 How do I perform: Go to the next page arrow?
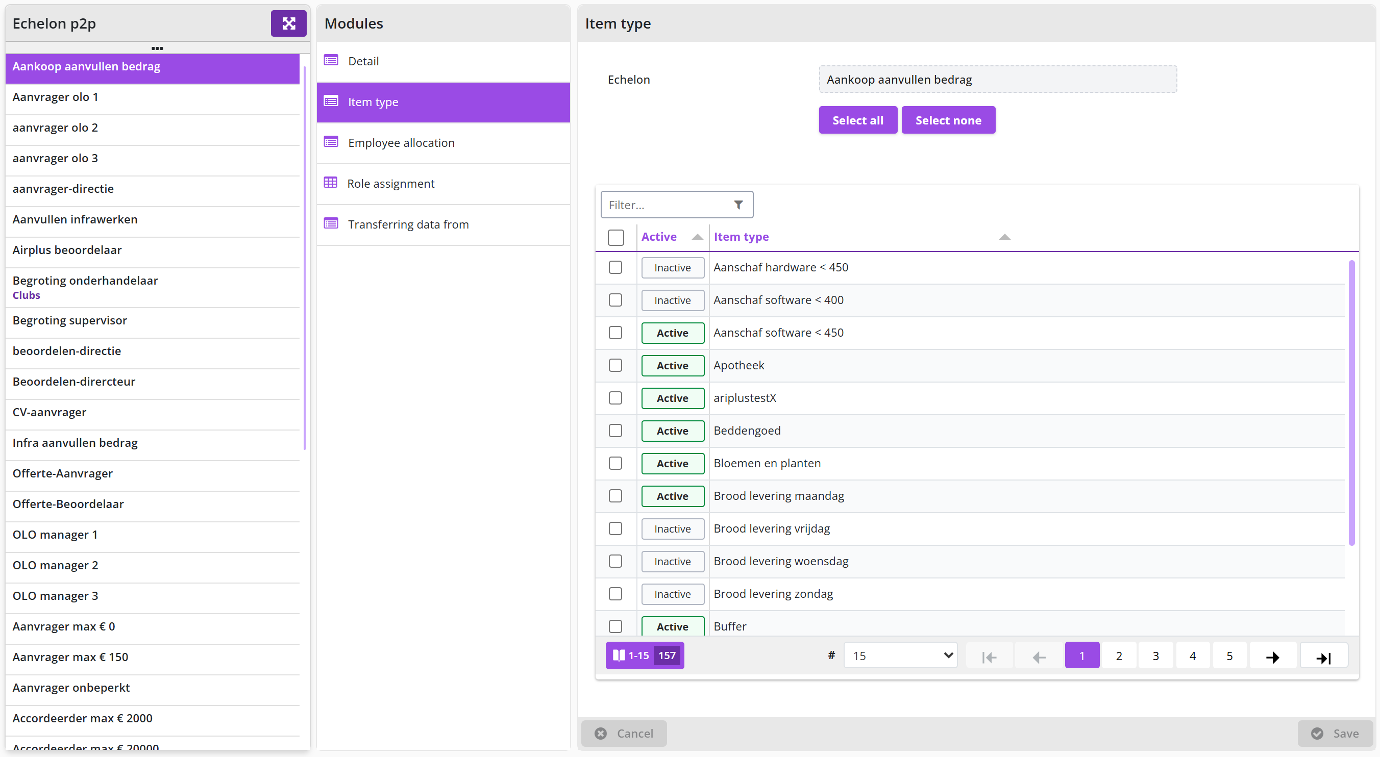pyautogui.click(x=1273, y=656)
